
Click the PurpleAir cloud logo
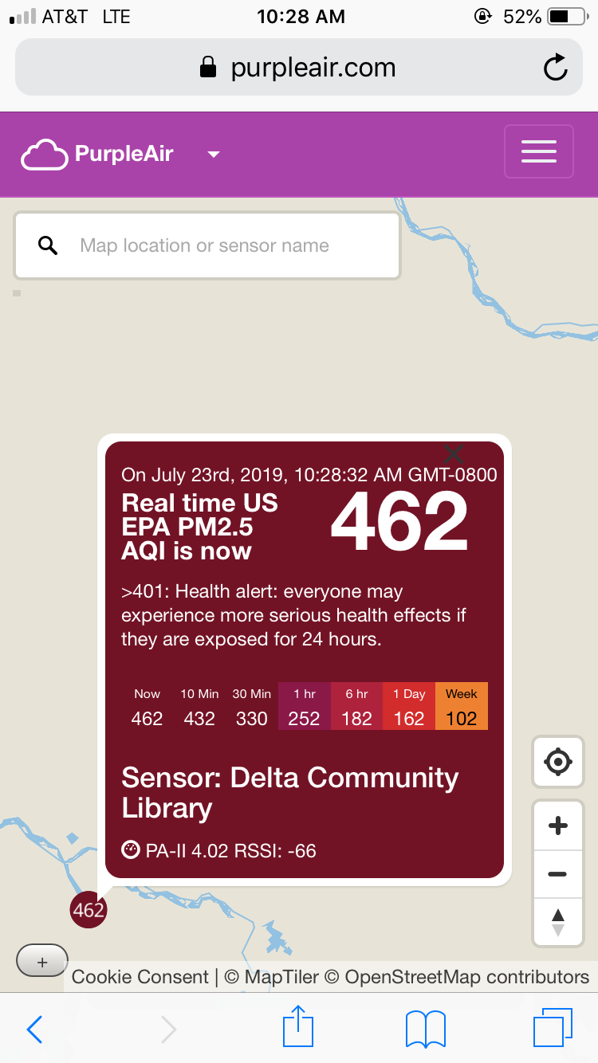point(45,154)
